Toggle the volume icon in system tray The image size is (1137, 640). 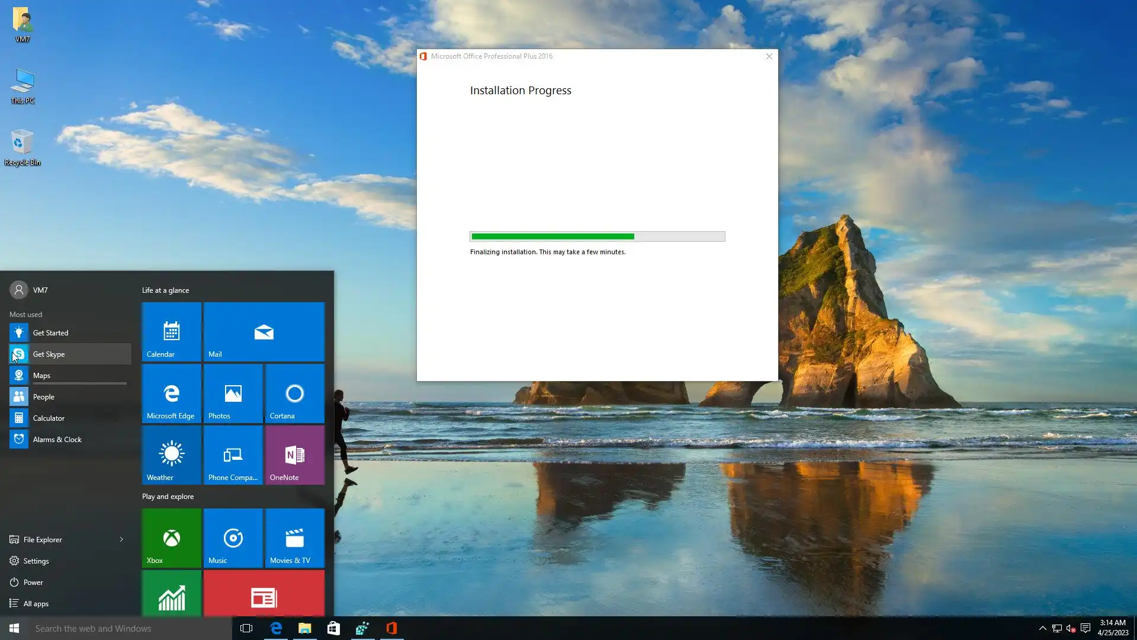pos(1070,628)
